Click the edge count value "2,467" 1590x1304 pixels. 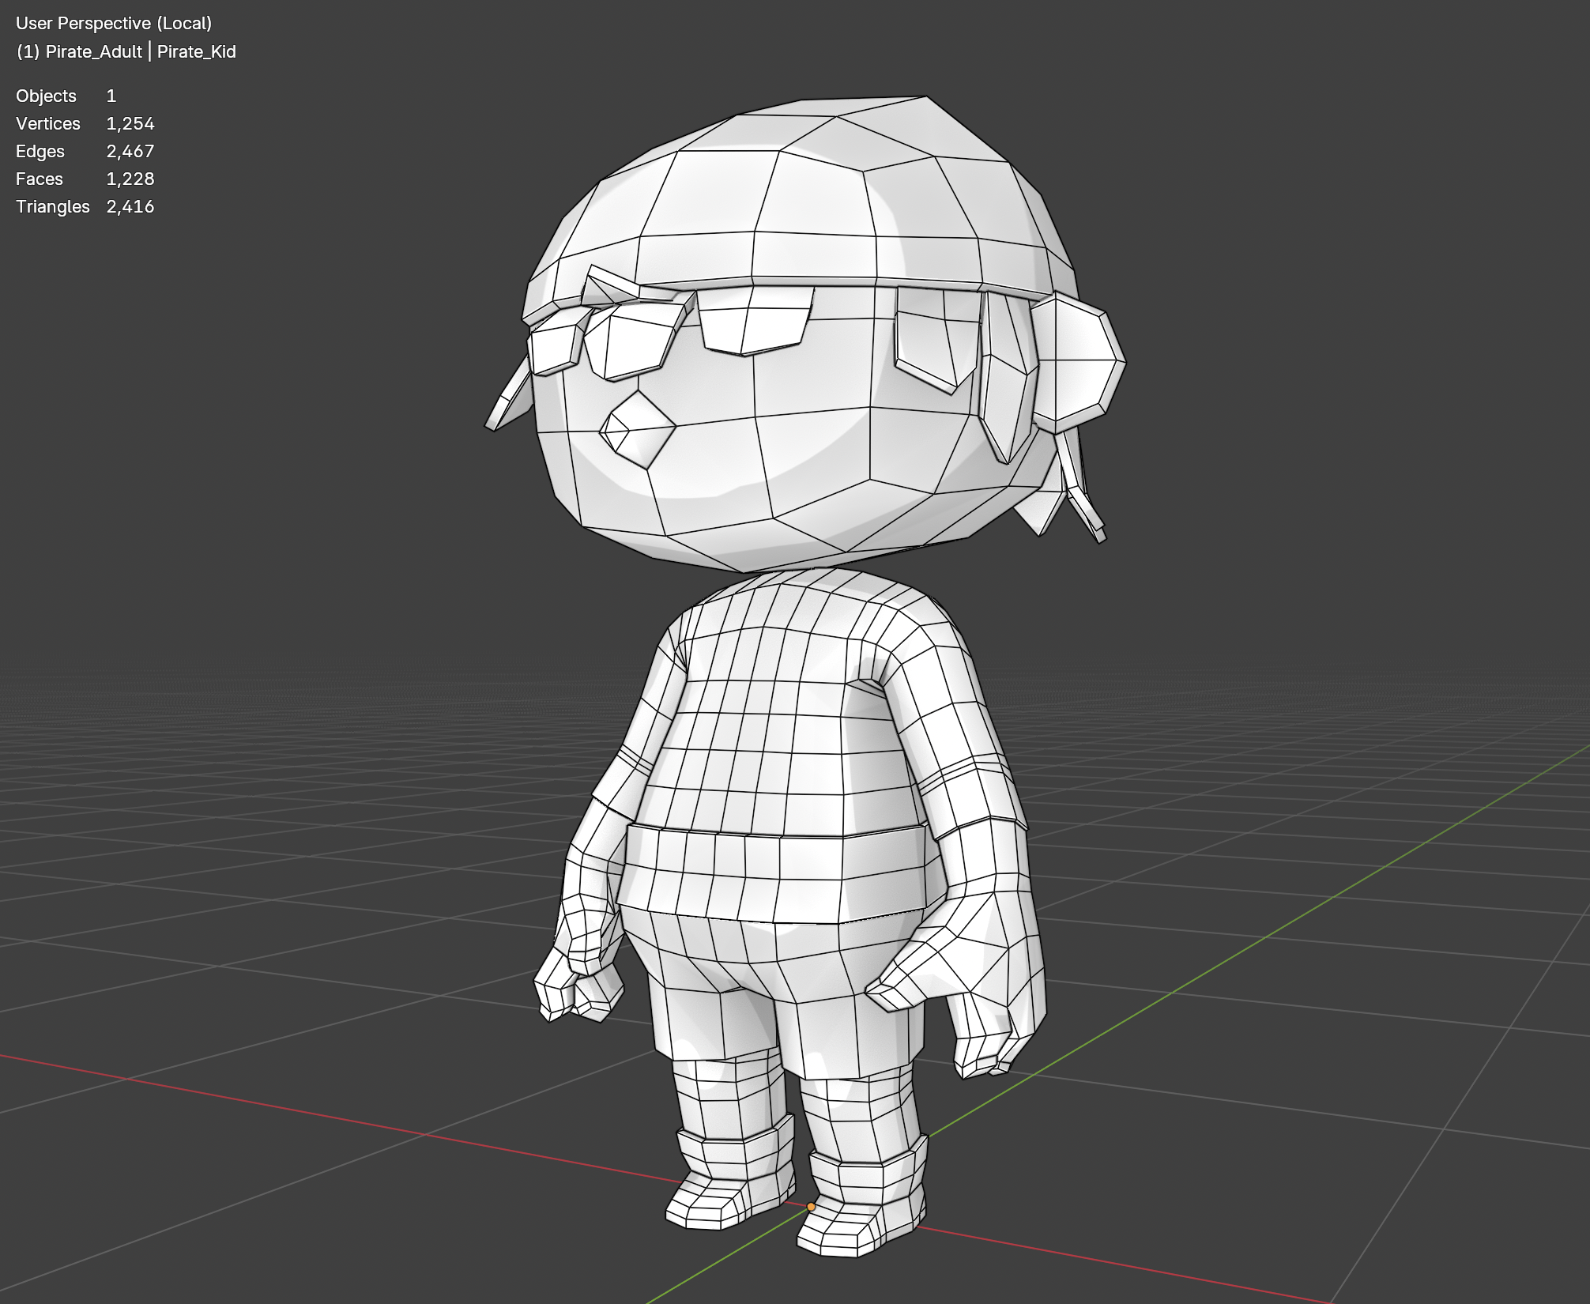130,152
